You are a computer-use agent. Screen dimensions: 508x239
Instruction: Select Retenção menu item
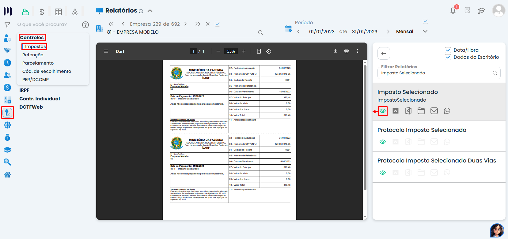pos(33,55)
